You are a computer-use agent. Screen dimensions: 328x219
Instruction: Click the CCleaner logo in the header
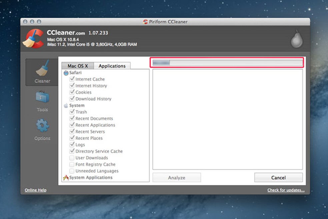33,39
